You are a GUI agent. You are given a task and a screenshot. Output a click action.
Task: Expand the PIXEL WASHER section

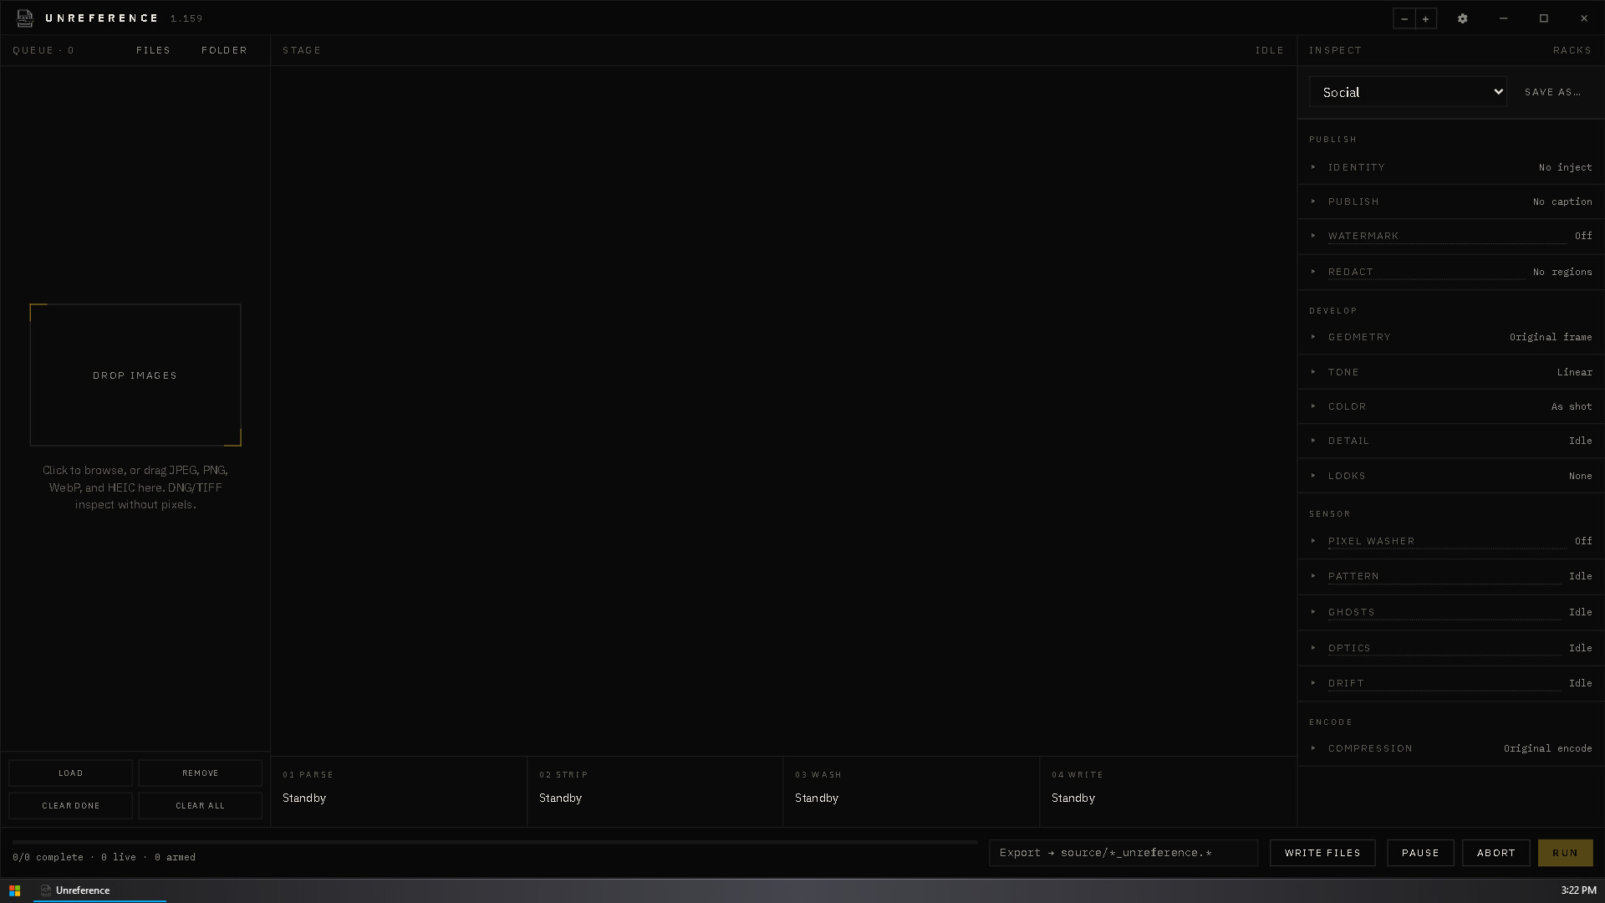tap(1451, 541)
